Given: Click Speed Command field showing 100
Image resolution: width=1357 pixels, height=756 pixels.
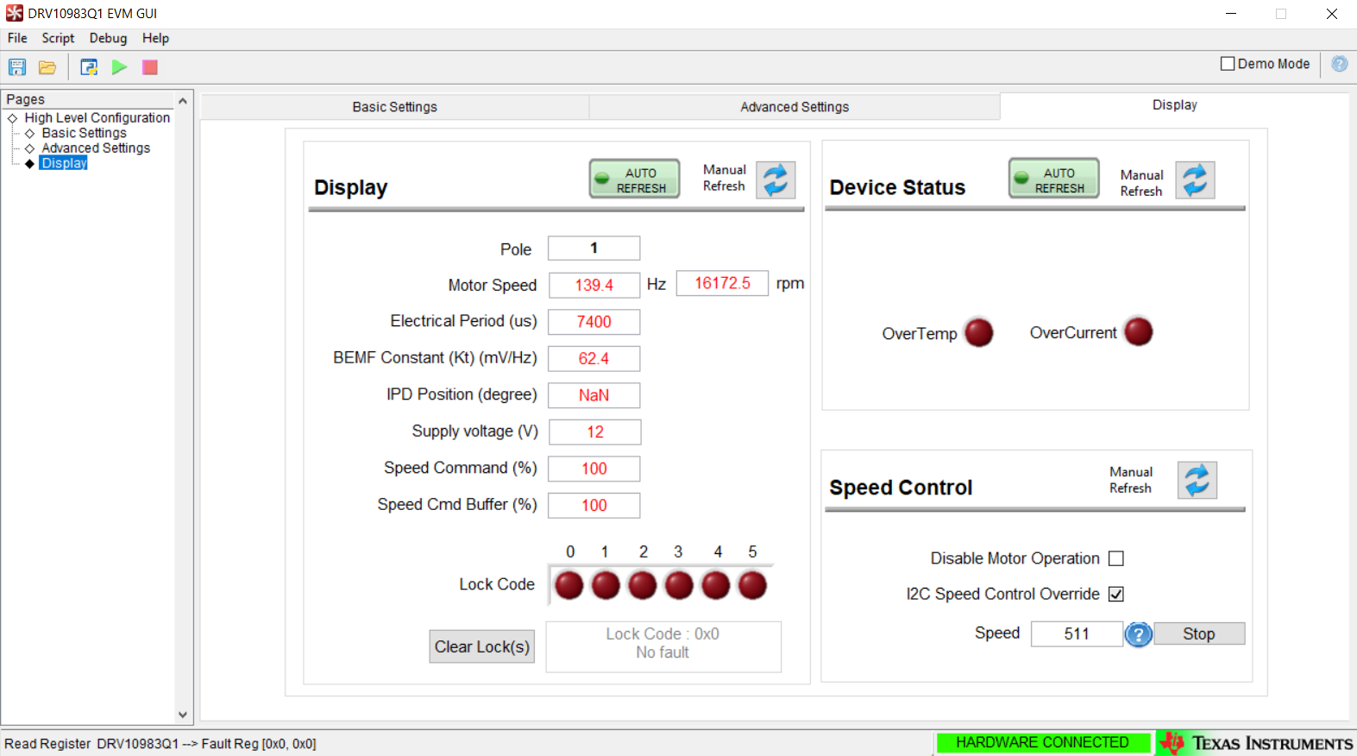Looking at the screenshot, I should coord(594,469).
